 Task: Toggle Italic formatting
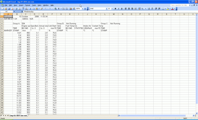pos(118,9)
